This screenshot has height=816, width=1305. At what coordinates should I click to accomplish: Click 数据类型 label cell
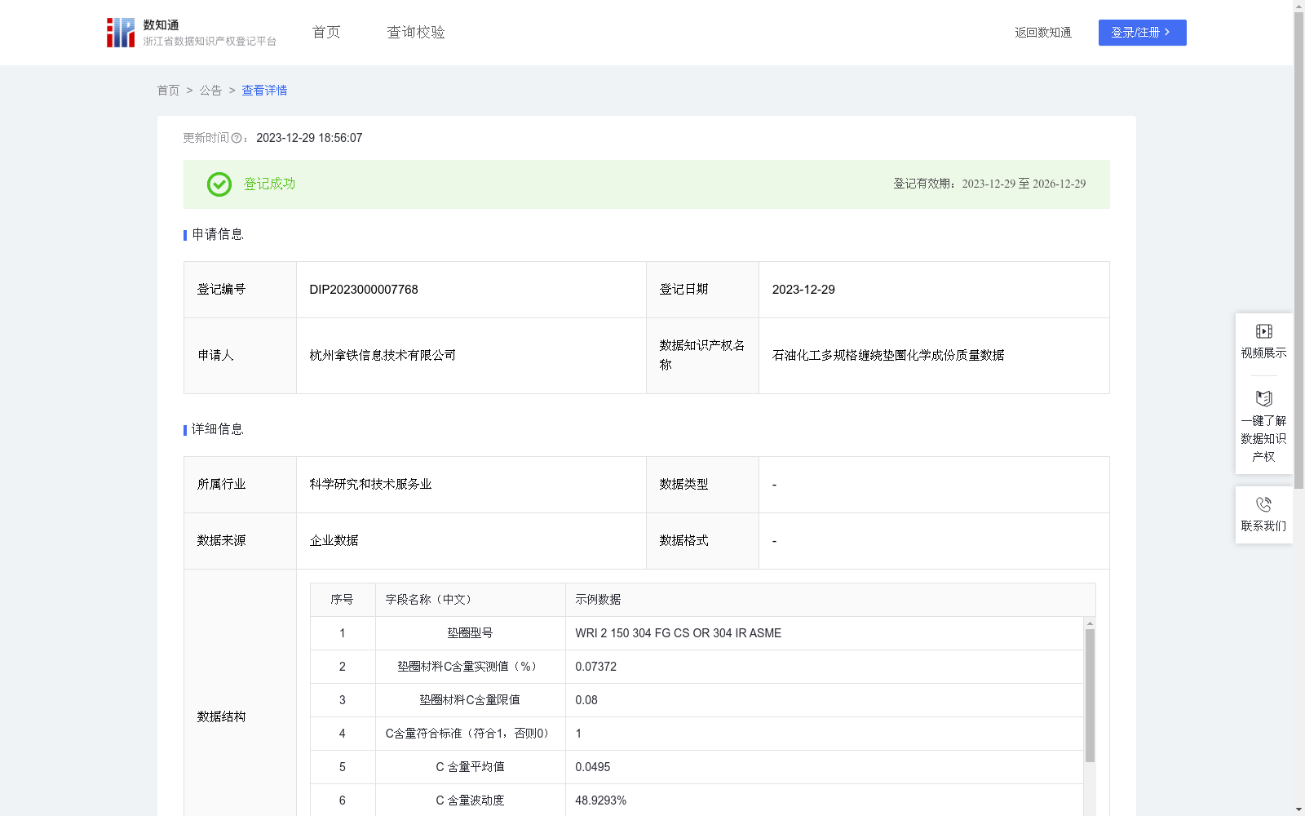(x=702, y=485)
